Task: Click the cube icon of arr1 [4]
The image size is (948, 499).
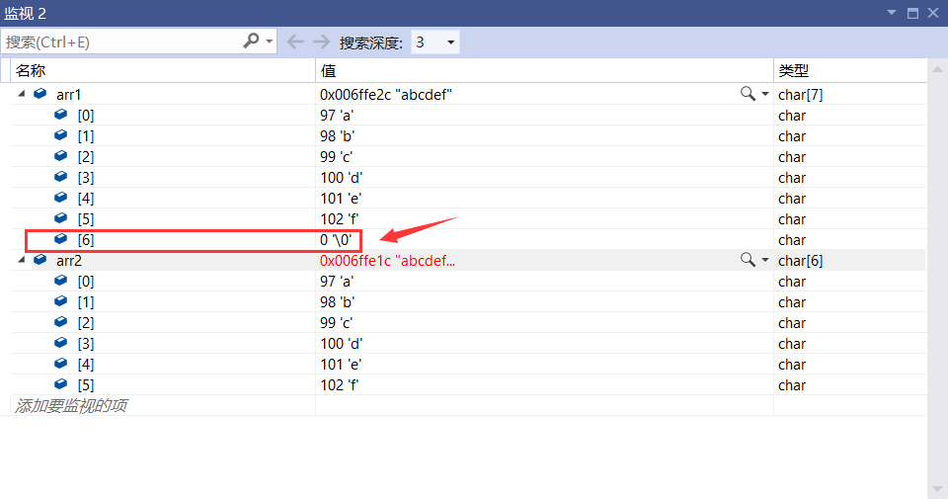Action: pyautogui.click(x=61, y=198)
